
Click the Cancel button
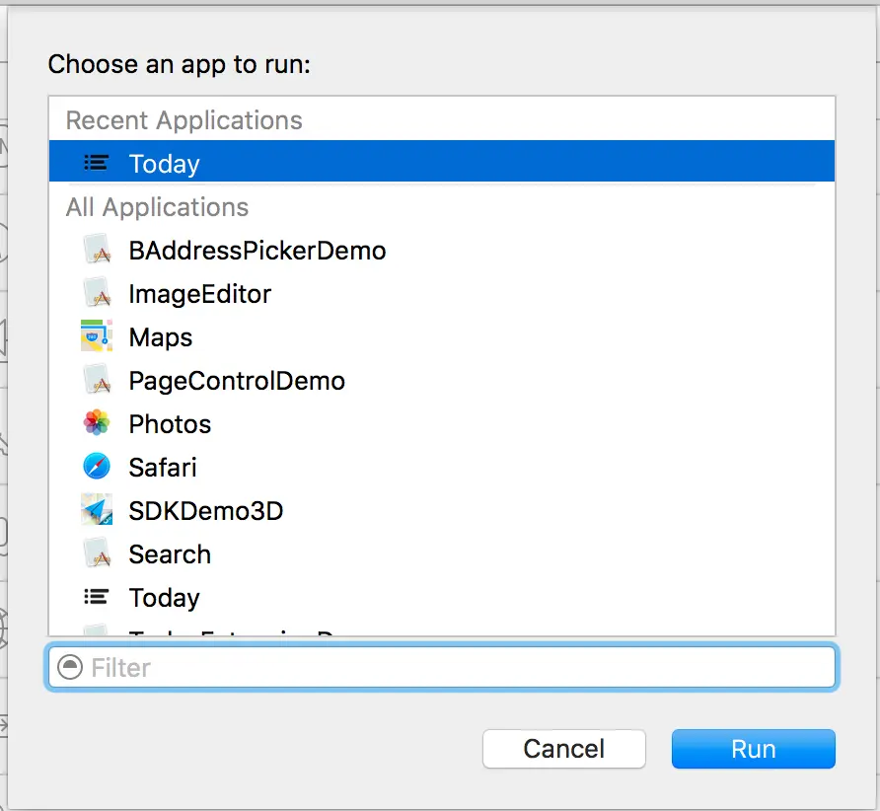[564, 749]
